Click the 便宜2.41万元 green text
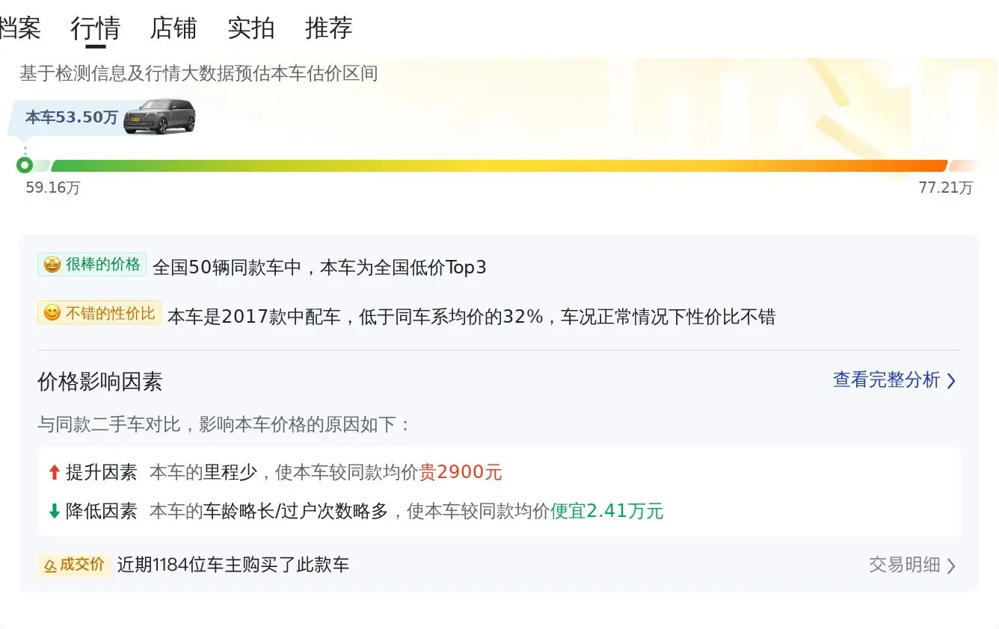This screenshot has width=999, height=629. point(607,511)
